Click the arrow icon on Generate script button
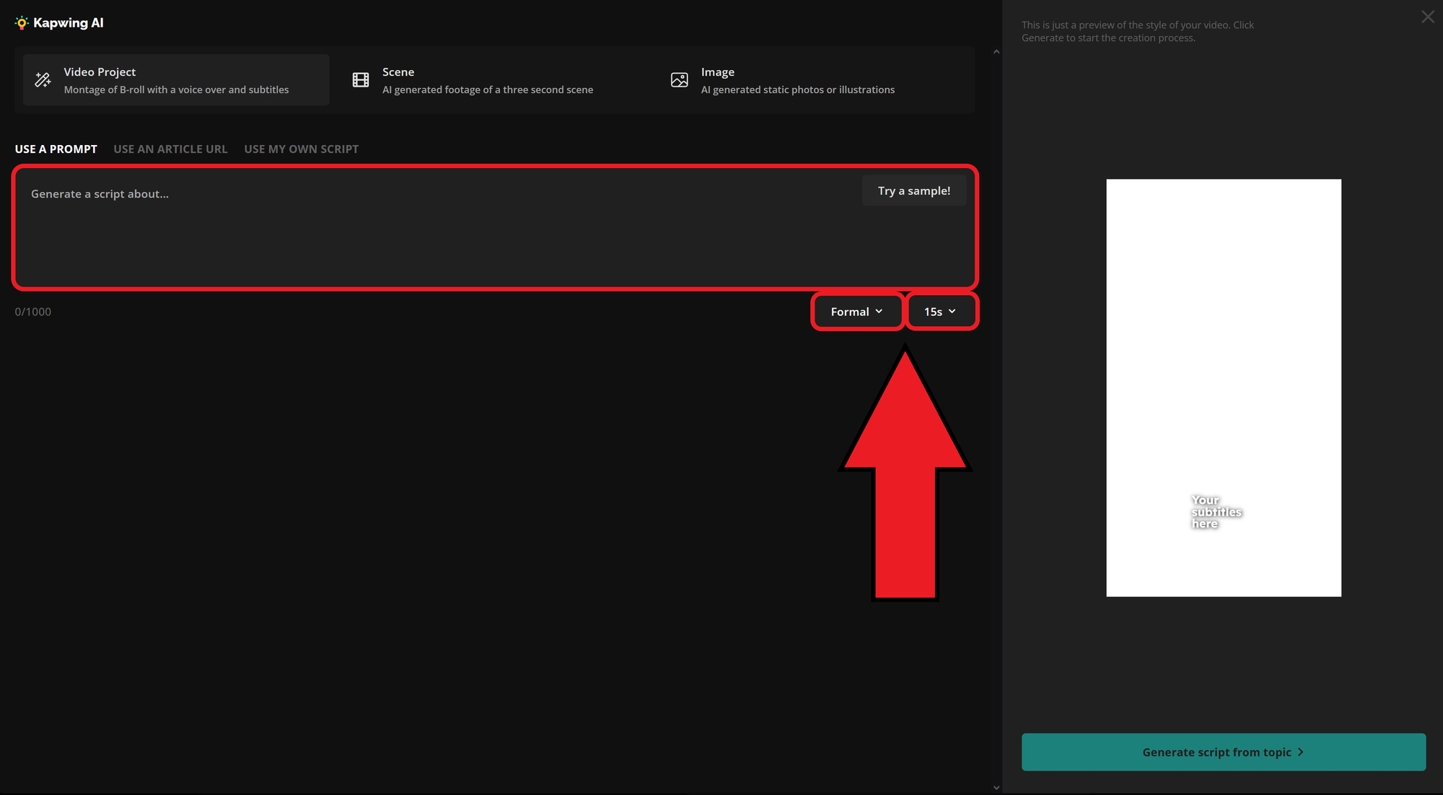 tap(1301, 752)
